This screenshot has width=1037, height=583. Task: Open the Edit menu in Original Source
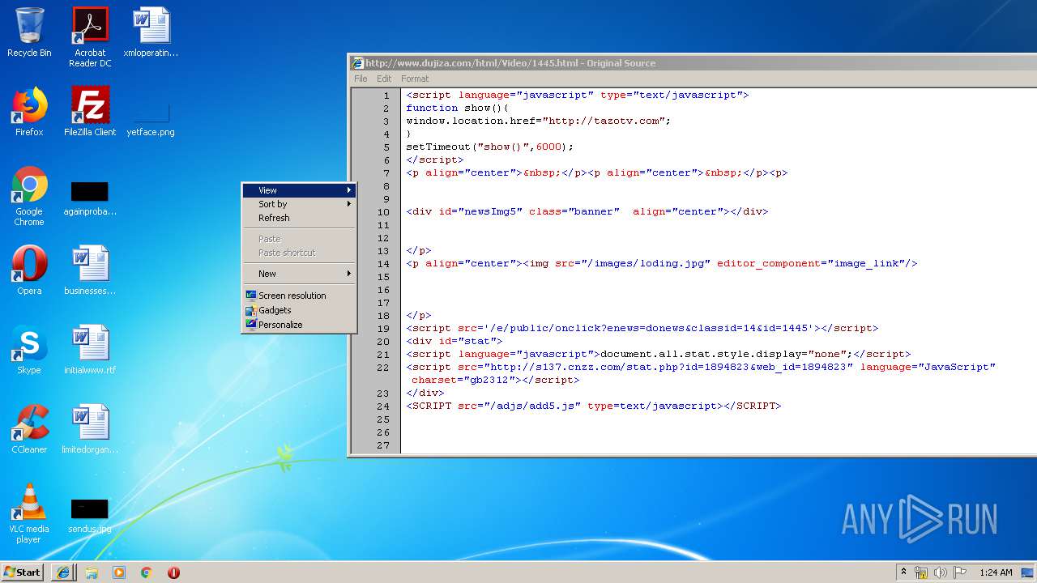click(384, 79)
